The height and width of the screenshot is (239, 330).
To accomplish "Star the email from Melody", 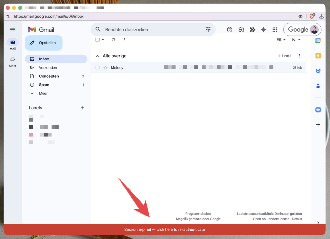I will point(105,68).
